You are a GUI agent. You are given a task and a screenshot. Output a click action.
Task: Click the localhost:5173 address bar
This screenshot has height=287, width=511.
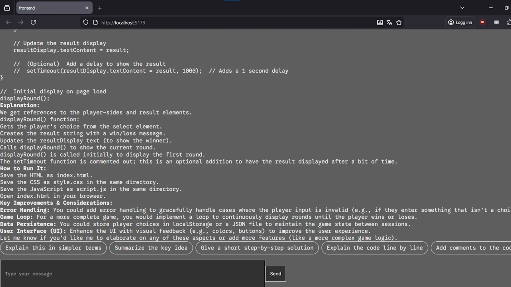pyautogui.click(x=230, y=22)
